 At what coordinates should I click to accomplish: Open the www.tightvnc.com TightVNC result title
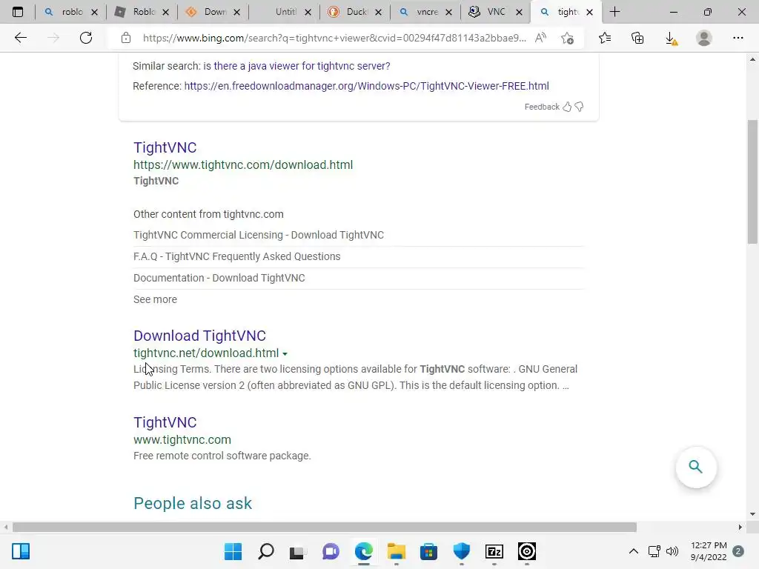tap(165, 422)
